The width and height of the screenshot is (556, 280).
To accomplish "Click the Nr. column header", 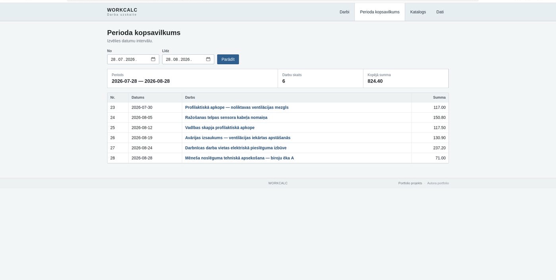I will pyautogui.click(x=118, y=98).
